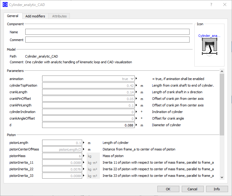232x196 pixels.
Task: Switch to the General tab
Action: 13,16
